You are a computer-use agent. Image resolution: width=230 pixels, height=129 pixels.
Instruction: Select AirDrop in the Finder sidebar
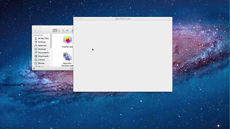(40, 42)
